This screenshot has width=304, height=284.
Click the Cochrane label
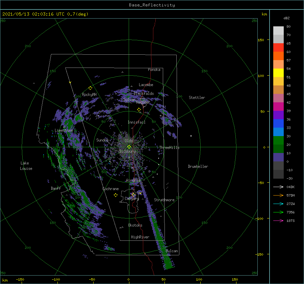110,189
